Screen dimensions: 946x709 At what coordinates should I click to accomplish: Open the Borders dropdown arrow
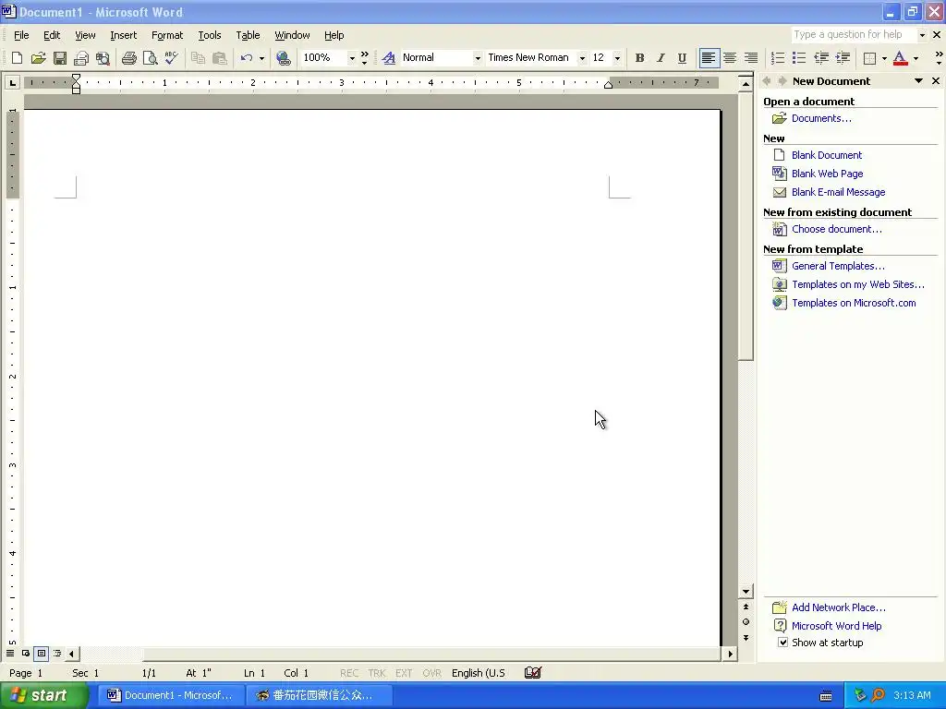(x=884, y=58)
